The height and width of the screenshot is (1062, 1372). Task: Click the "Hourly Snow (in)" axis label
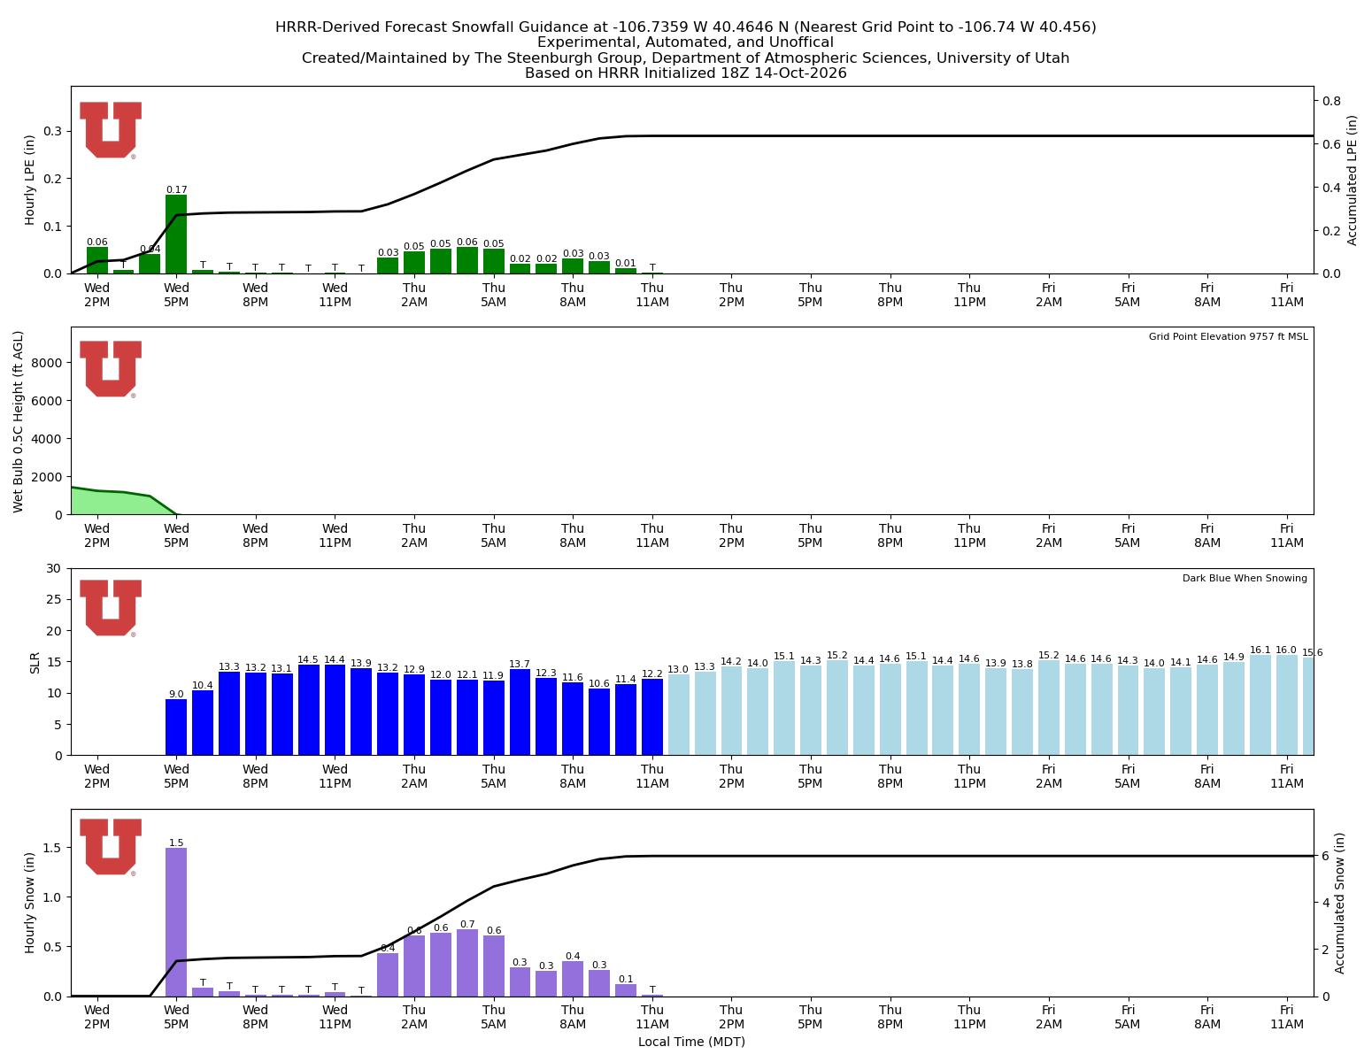[x=30, y=903]
